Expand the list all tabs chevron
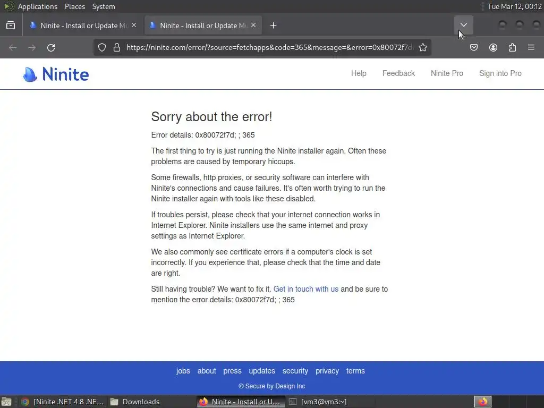 tap(463, 25)
